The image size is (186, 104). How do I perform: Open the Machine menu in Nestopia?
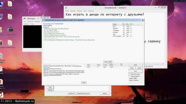[30, 22]
